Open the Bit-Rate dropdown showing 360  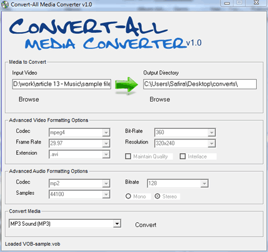[185, 132]
